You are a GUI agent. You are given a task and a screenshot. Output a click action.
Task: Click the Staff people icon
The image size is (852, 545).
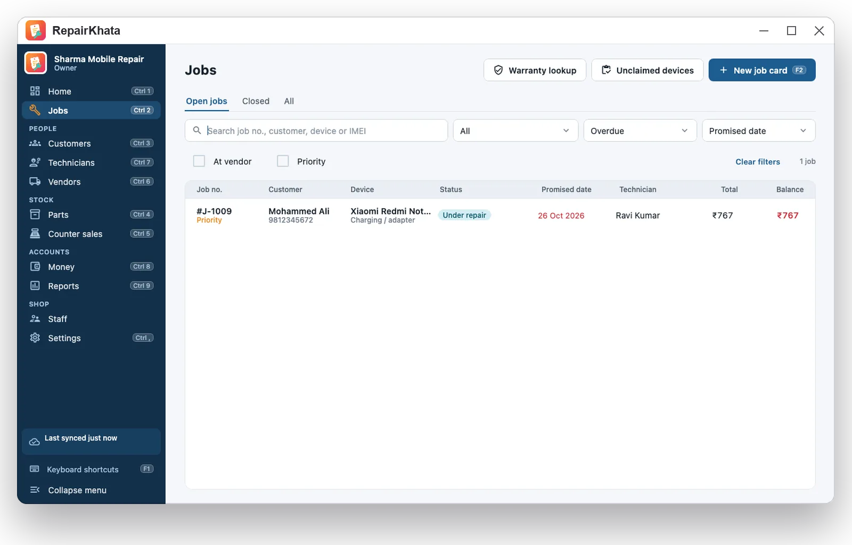(35, 319)
